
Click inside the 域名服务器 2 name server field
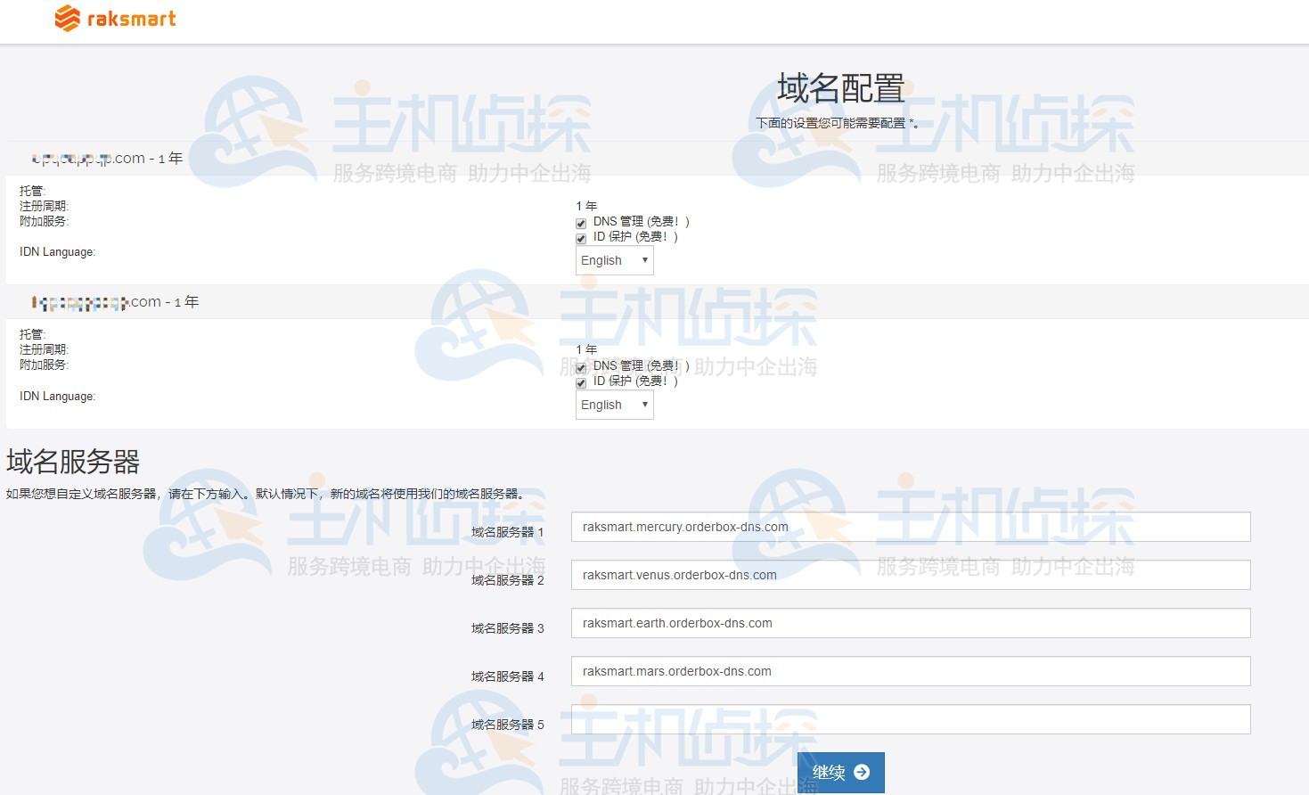909,574
